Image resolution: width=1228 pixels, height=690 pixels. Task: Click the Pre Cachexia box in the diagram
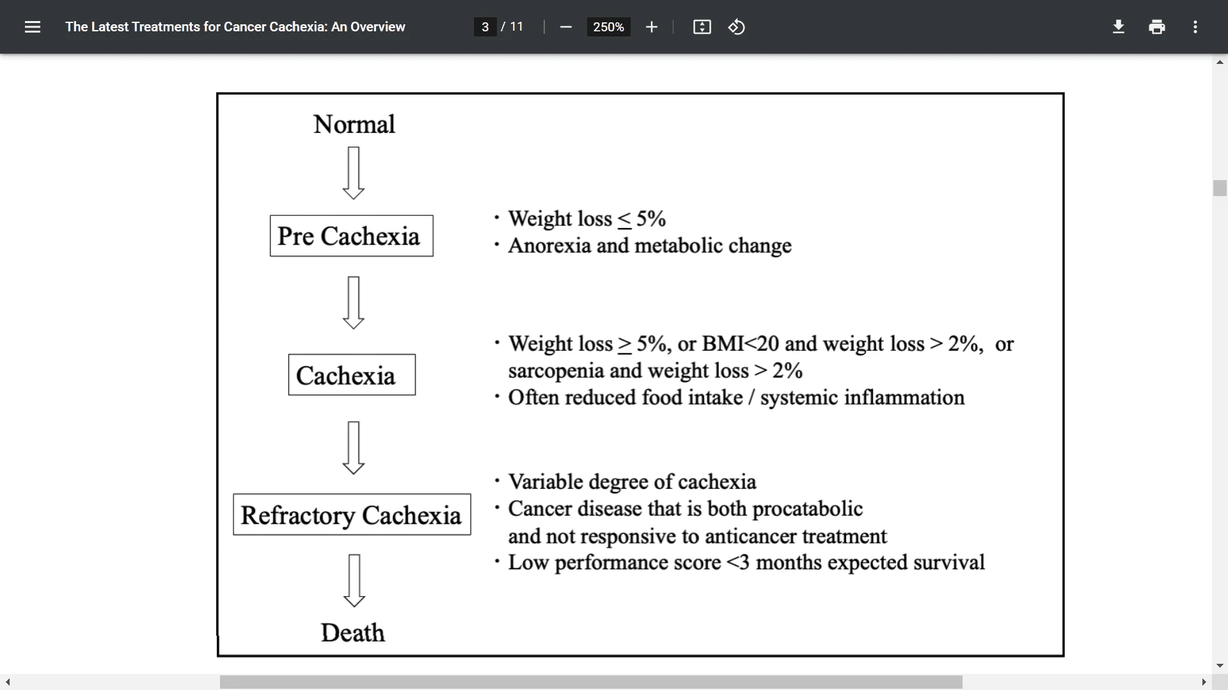pos(351,235)
